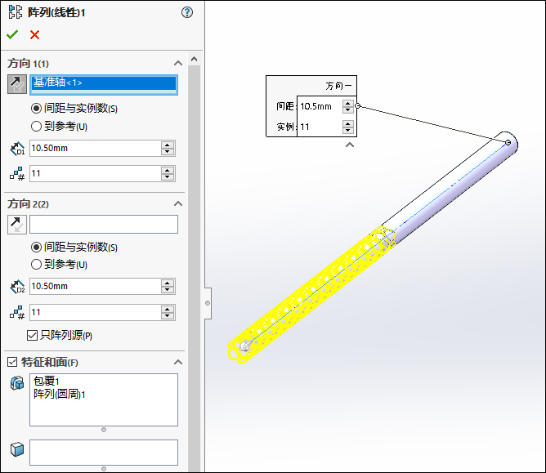The width and height of the screenshot is (546, 473).
Task: Decrease direction 1 instance count spinner
Action: point(168,176)
